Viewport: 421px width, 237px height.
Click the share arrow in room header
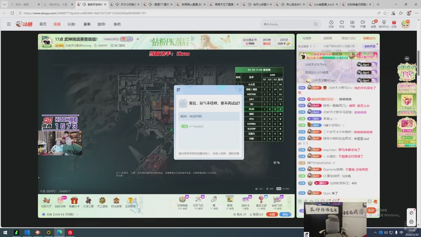click(x=138, y=39)
